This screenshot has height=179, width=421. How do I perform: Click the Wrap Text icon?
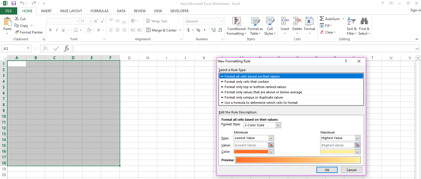[x=156, y=21]
